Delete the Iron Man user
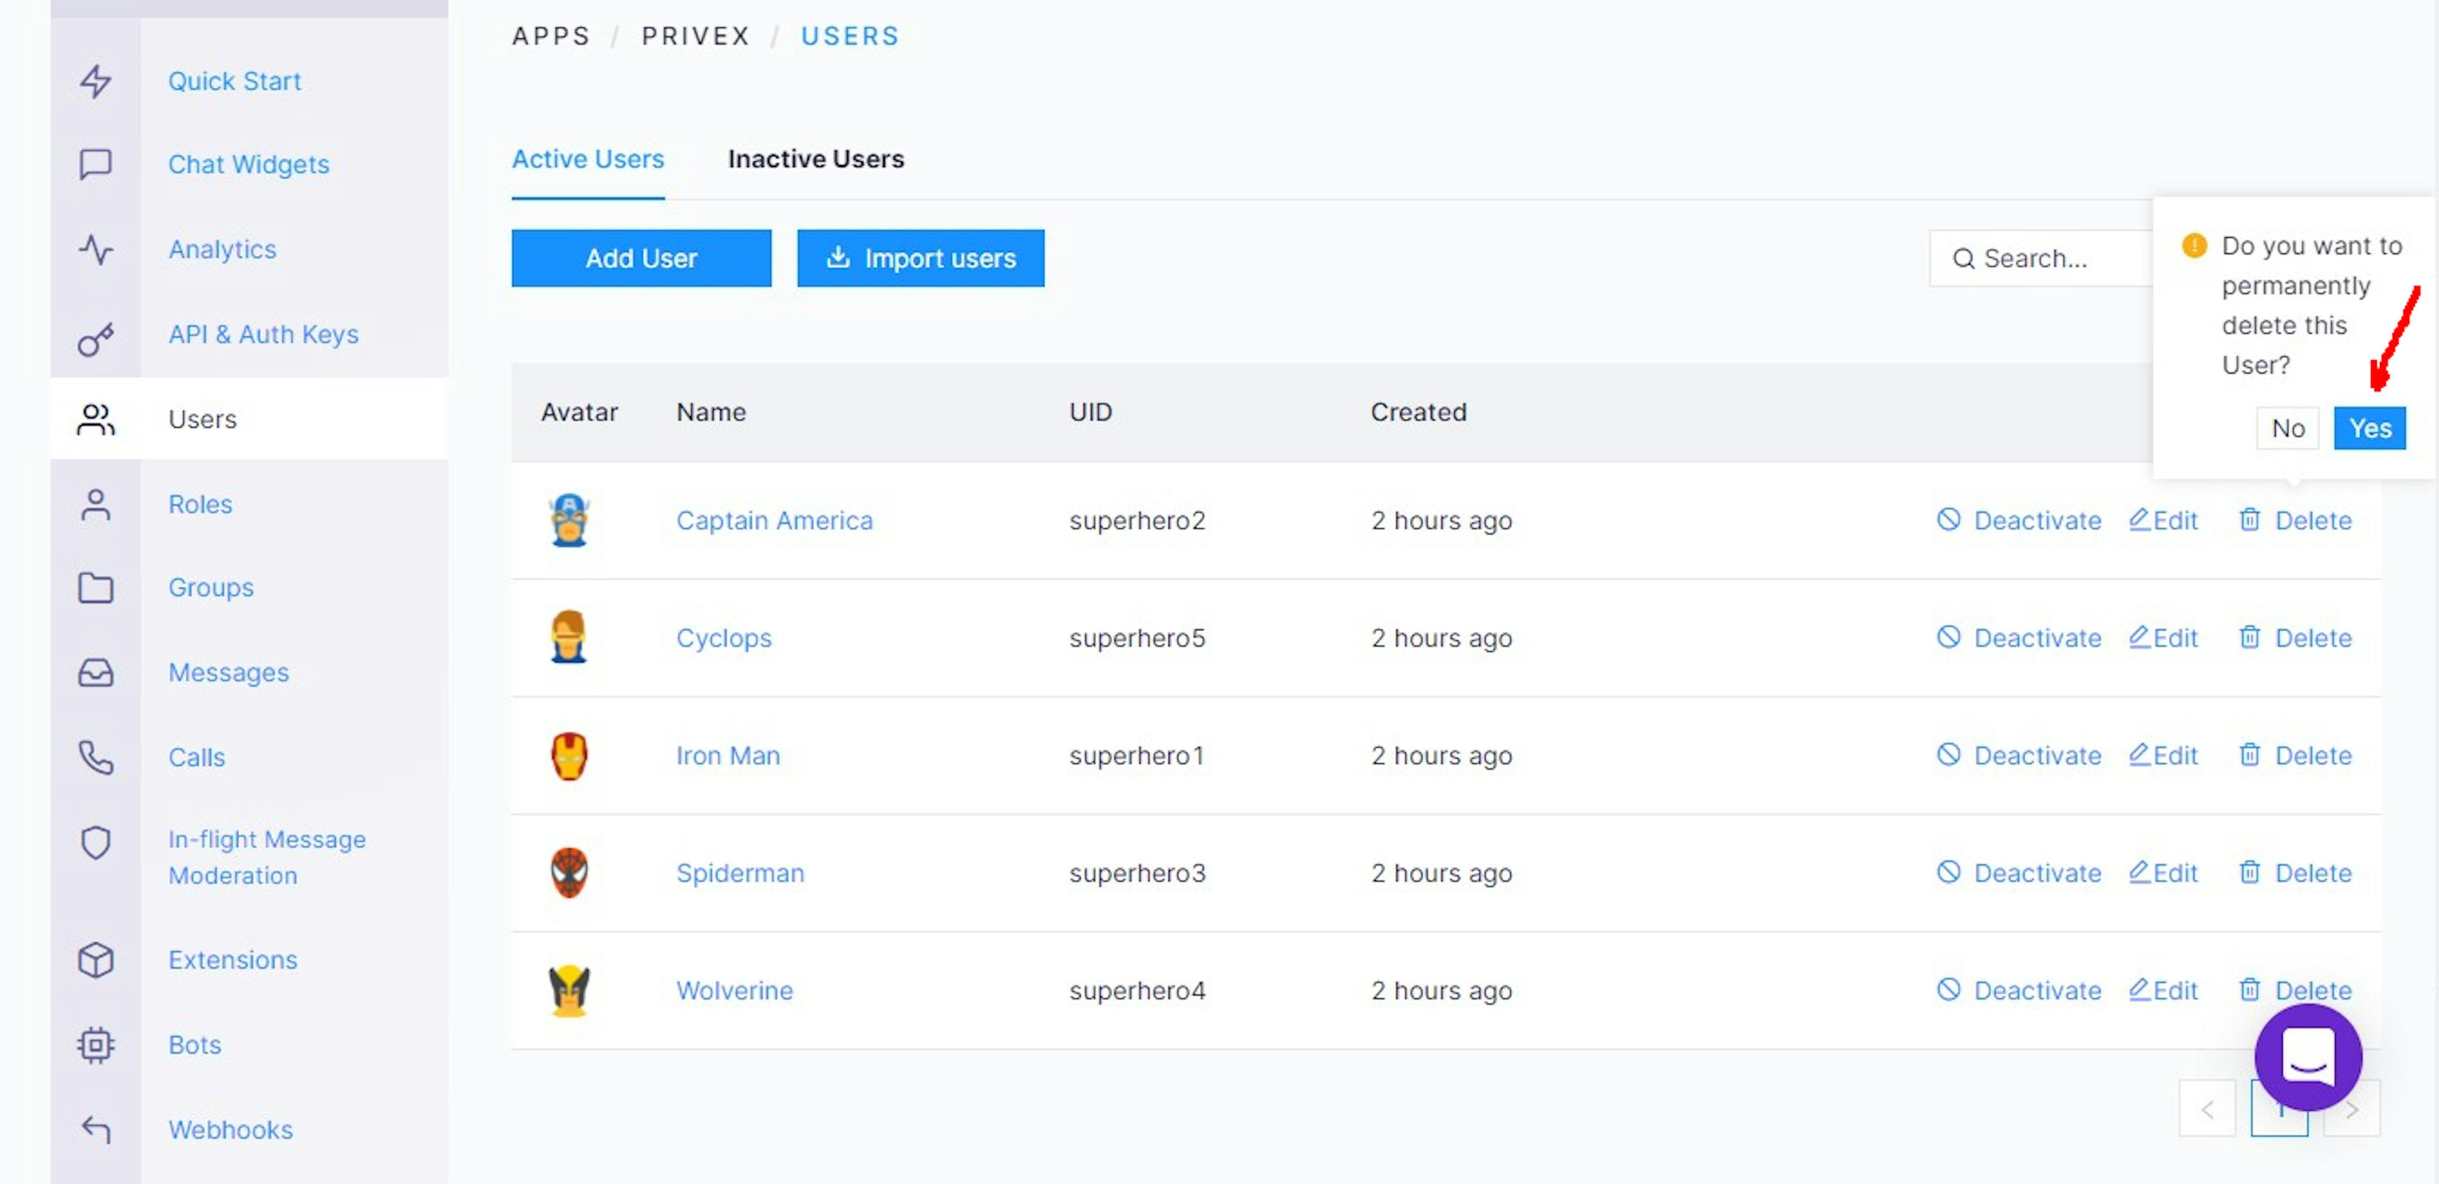2439x1184 pixels. [2295, 756]
